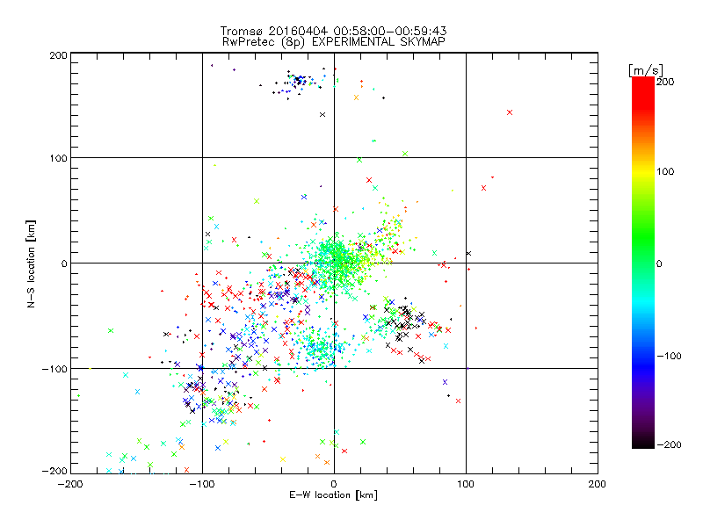Click the y-axis tick label "-100"

[54, 369]
